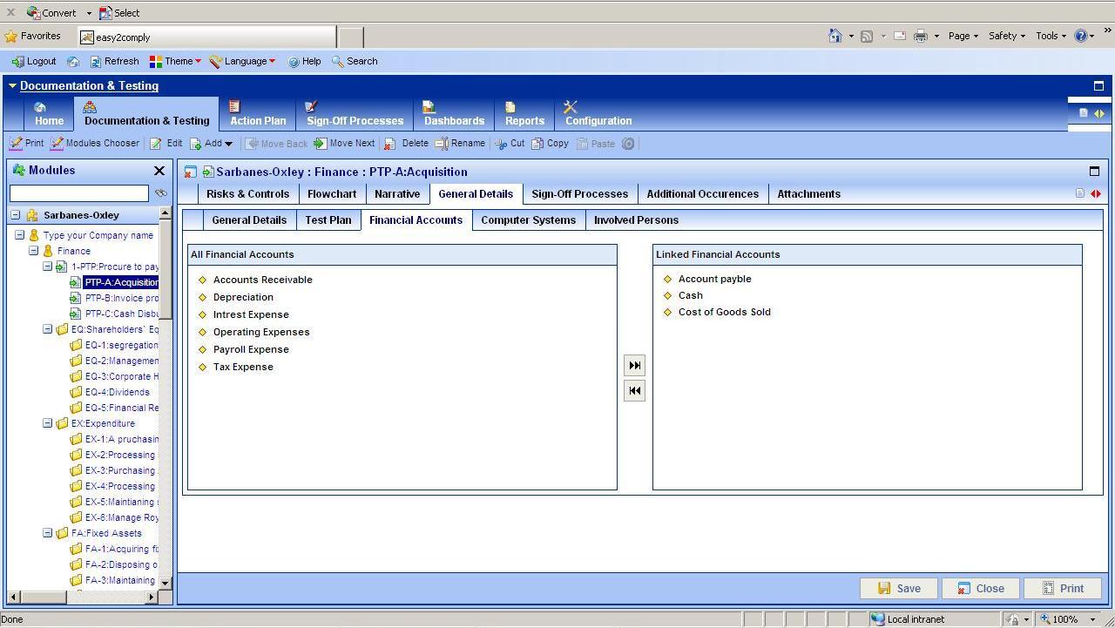Save the financial accounts changes
Viewport: 1115px width, 628px height.
pyautogui.click(x=899, y=589)
